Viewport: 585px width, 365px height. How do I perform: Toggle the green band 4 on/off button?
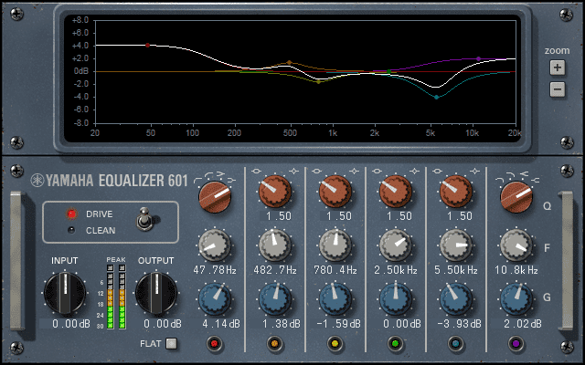396,343
